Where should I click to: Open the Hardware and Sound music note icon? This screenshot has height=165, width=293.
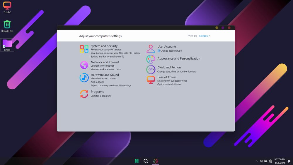(84, 78)
